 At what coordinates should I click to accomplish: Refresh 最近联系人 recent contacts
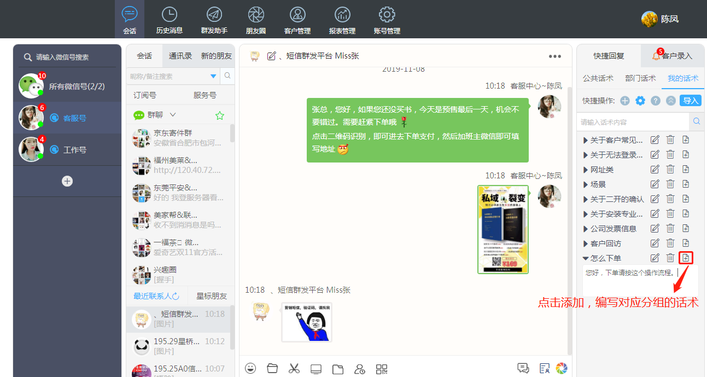click(176, 296)
